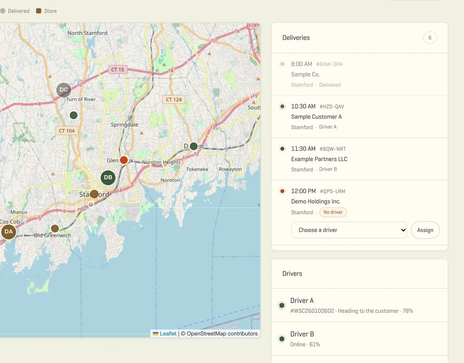Click the brown store marker at Old Greenwich
Screen dimensions: 464x363
coord(55,228)
